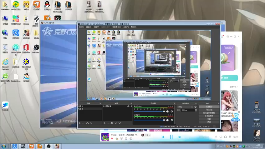
Task: Like the current song with heart icon
Action: coord(112,139)
